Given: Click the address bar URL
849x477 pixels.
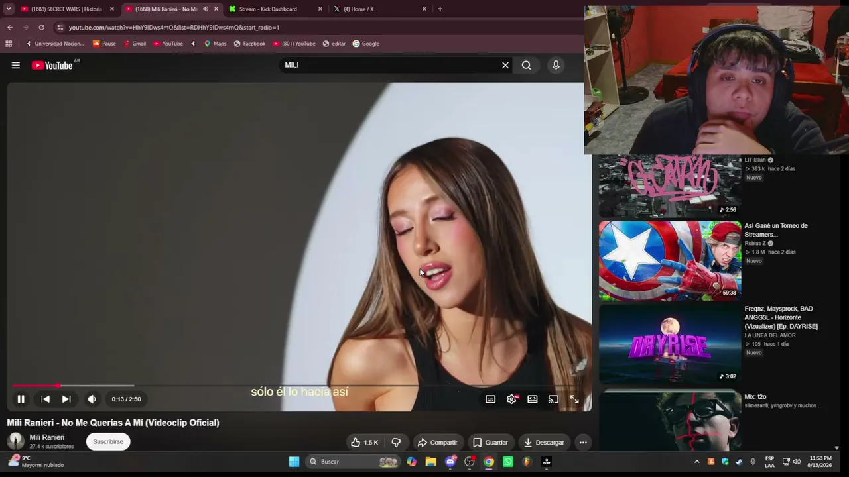Looking at the screenshot, I should (174, 28).
